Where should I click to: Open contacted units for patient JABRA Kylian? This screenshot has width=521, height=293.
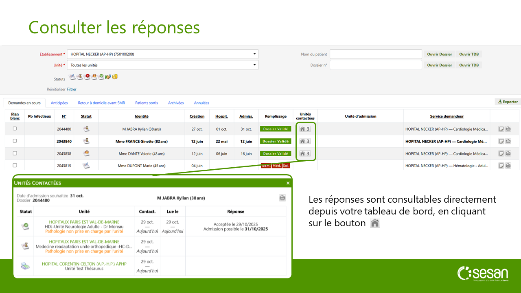305,129
